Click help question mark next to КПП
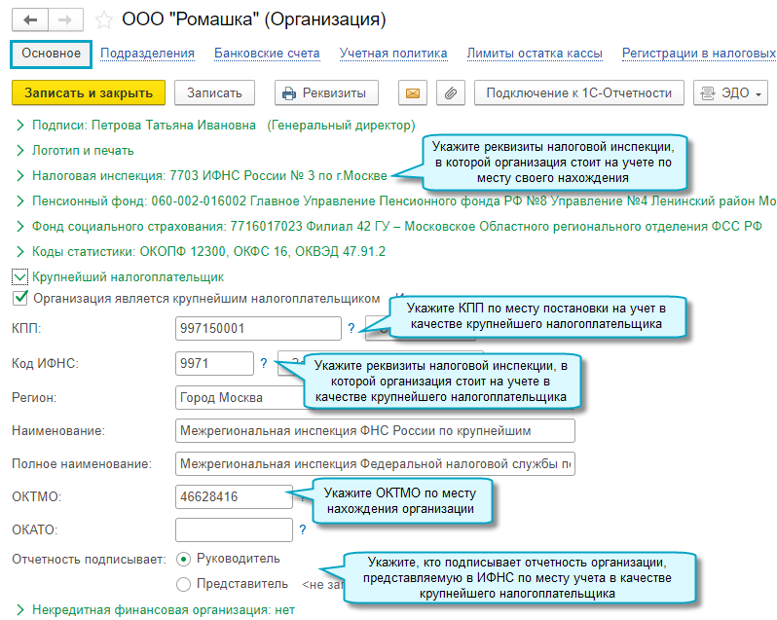777x620 pixels. pyautogui.click(x=351, y=328)
